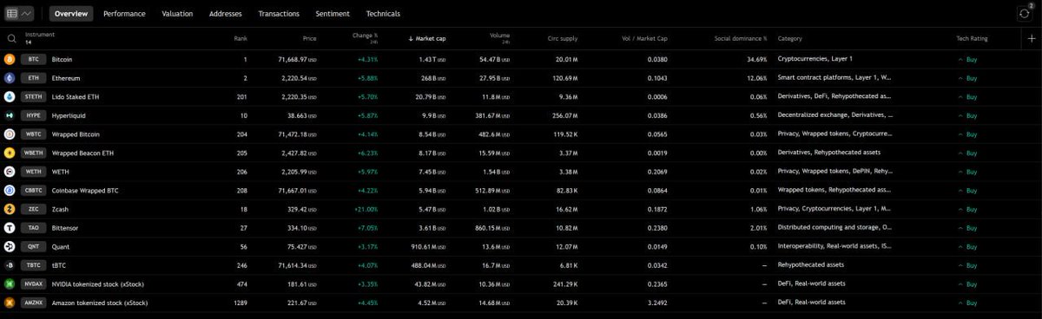Image resolution: width=1042 pixels, height=319 pixels.
Task: Click Bittensor category Distributed computing and storage
Action: [x=834, y=228]
